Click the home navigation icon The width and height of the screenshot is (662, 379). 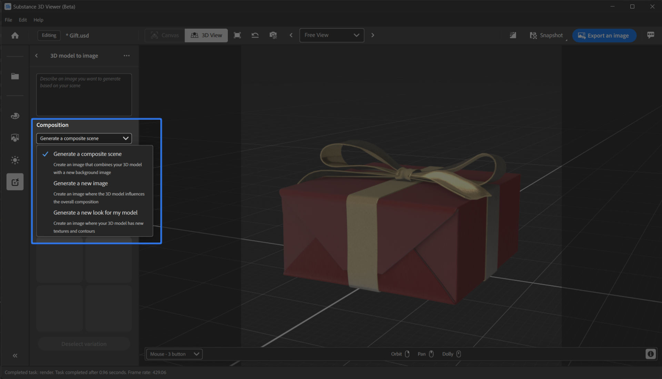15,36
